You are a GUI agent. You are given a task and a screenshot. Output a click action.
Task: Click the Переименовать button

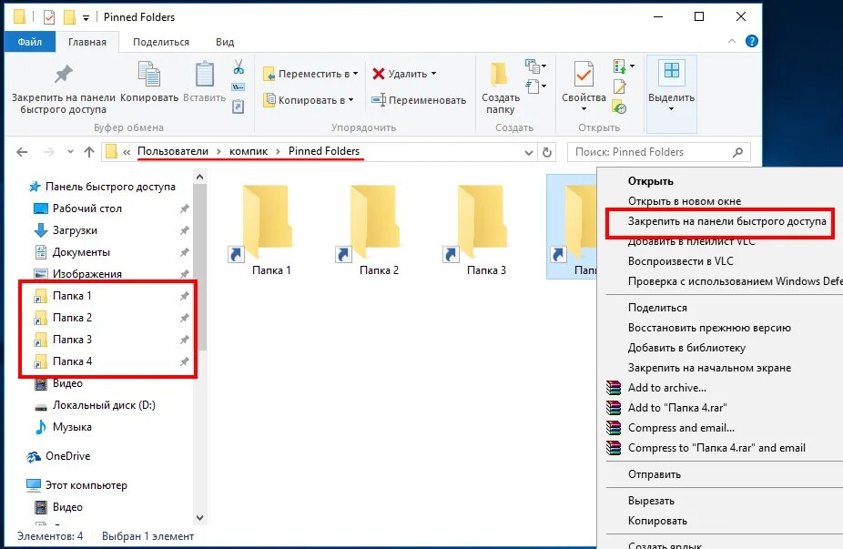click(x=419, y=100)
